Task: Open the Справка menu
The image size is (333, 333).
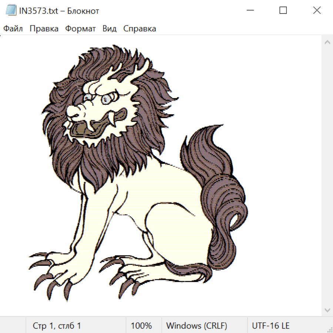Action: pyautogui.click(x=139, y=28)
